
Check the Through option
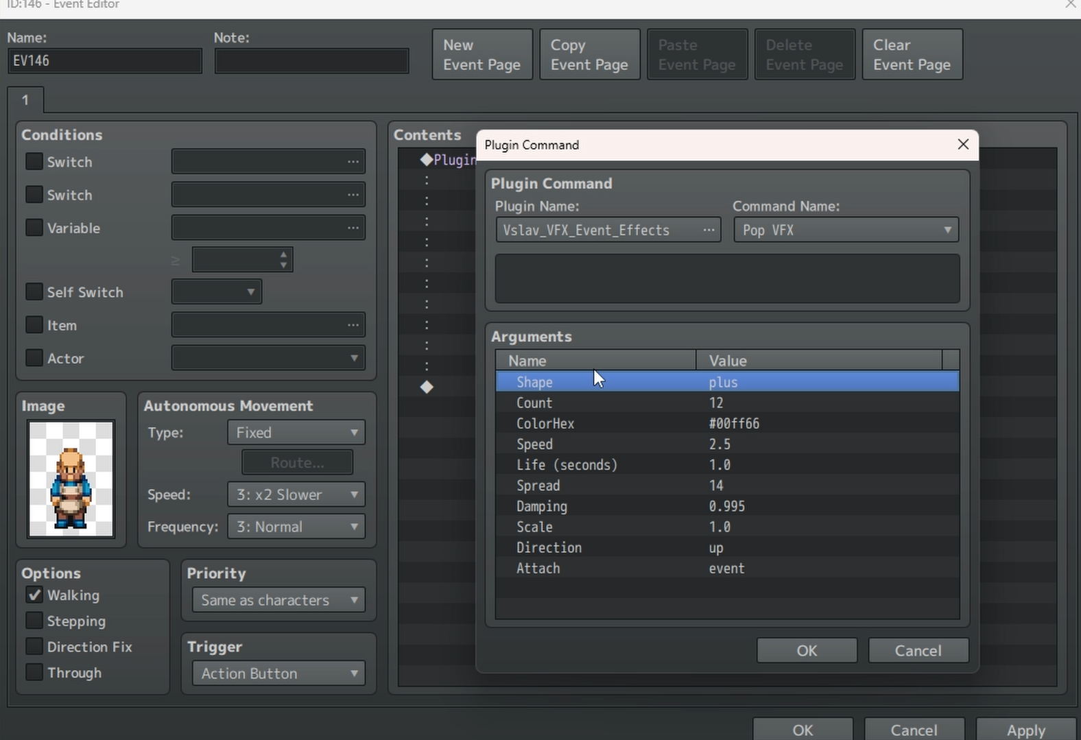click(34, 672)
